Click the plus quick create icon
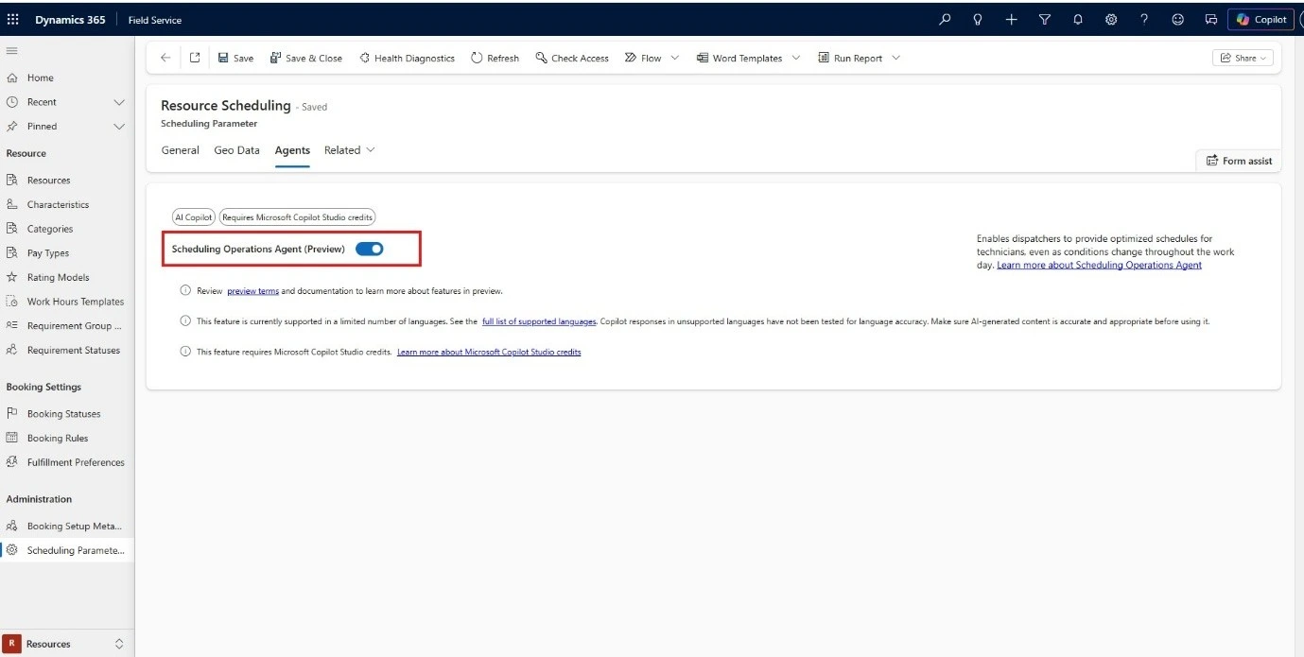The image size is (1304, 657). tap(1011, 19)
